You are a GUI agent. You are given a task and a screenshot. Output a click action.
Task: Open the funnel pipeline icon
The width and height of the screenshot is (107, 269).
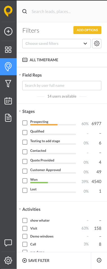pos(8,83)
